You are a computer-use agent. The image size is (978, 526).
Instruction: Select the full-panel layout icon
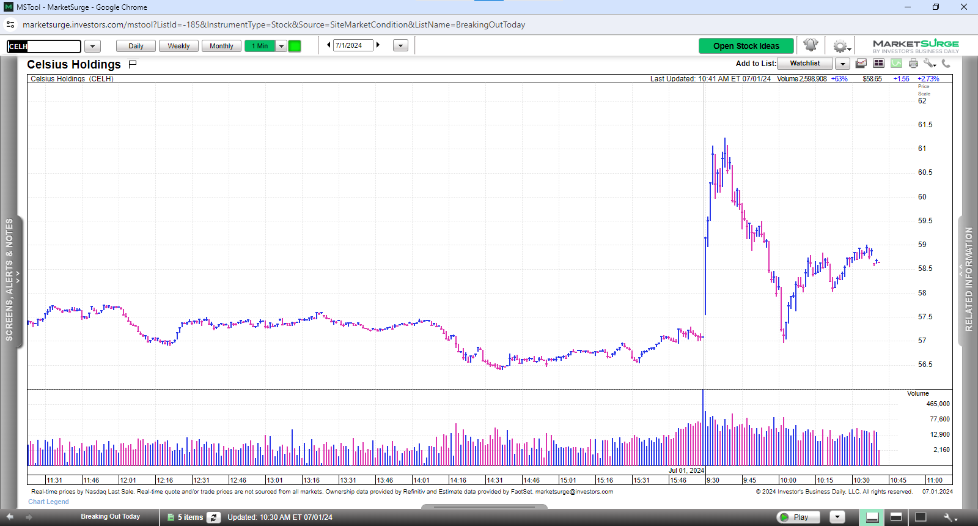tap(921, 517)
